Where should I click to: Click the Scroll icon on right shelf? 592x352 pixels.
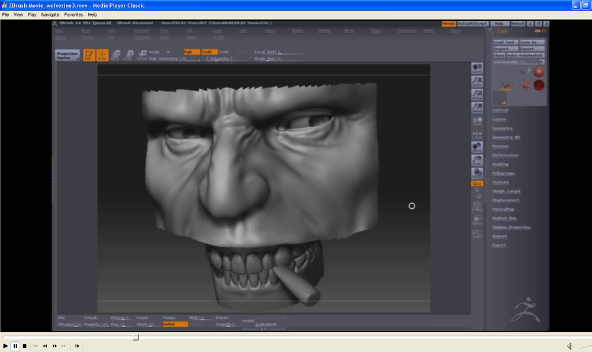(477, 68)
